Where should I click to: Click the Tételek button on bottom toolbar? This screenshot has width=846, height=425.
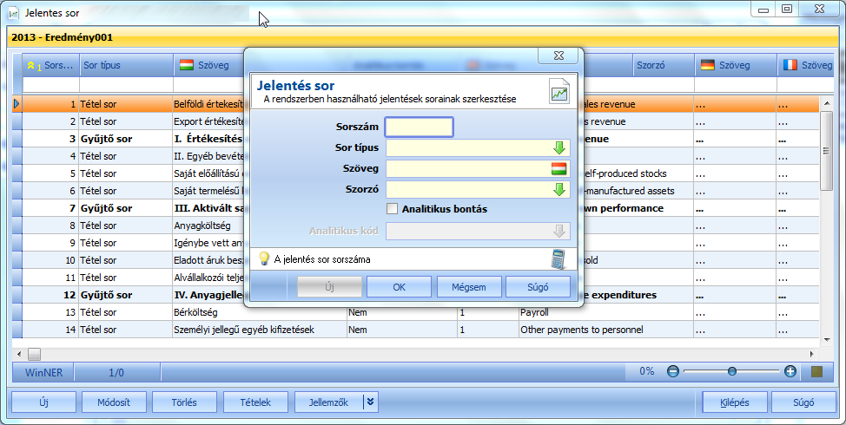(x=255, y=402)
